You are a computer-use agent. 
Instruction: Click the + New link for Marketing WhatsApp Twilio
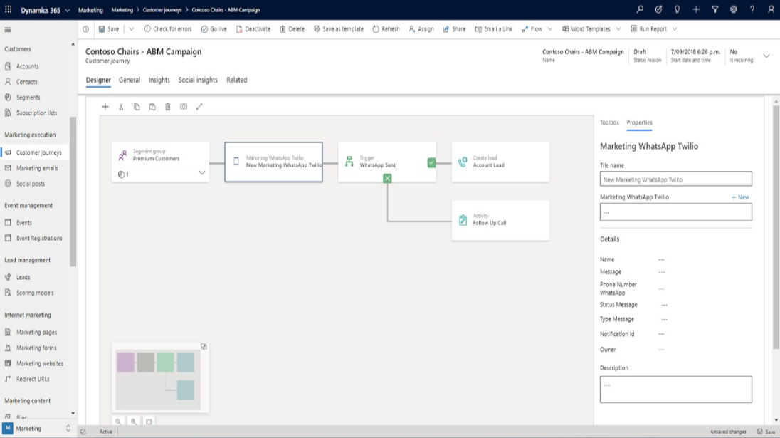click(x=740, y=197)
